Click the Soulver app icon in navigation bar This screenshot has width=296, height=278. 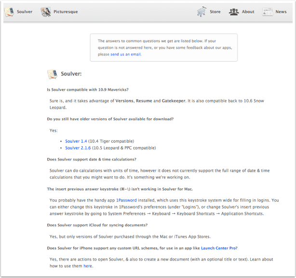tap(9, 12)
